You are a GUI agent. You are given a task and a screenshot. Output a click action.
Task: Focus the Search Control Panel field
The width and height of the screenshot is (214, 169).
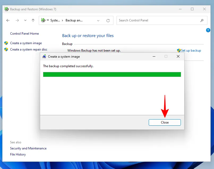click(x=162, y=20)
